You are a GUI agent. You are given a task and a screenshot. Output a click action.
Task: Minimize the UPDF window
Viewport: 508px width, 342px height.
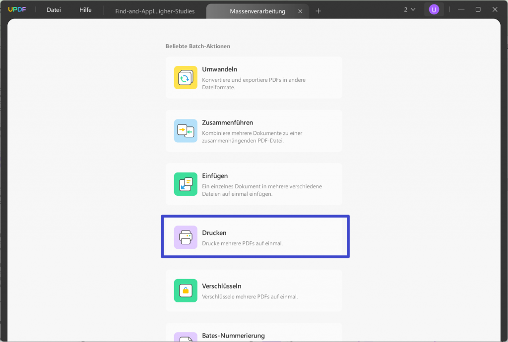coord(461,9)
